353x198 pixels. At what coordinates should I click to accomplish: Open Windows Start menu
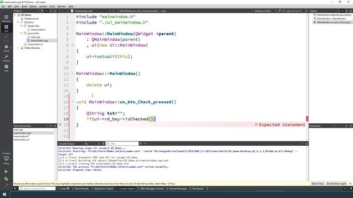tap(4, 194)
